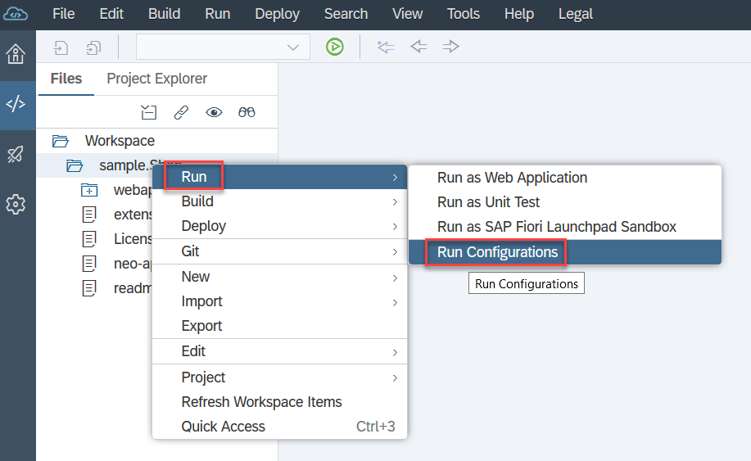Navigate forward with right arrow icon
This screenshot has width=751, height=461.
pos(450,47)
